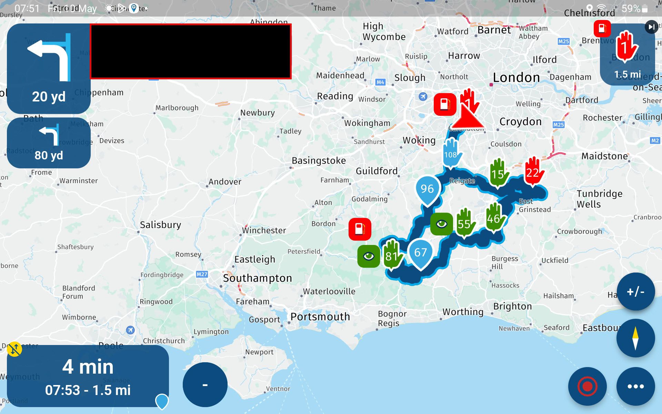Image resolution: width=662 pixels, height=414 pixels.
Task: Select blue pin waypoint 67
Action: tap(421, 254)
